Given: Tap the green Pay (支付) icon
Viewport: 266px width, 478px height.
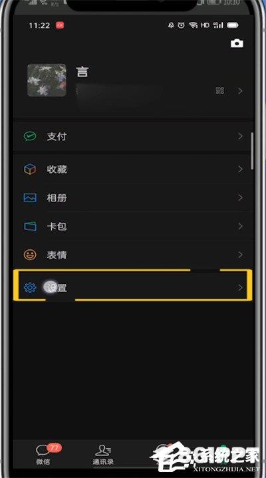Looking at the screenshot, I should pos(30,136).
